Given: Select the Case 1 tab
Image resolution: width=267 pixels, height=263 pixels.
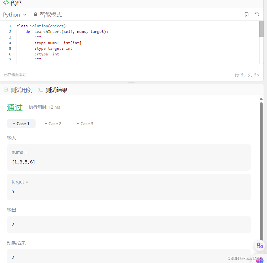Looking at the screenshot, I should 21,124.
